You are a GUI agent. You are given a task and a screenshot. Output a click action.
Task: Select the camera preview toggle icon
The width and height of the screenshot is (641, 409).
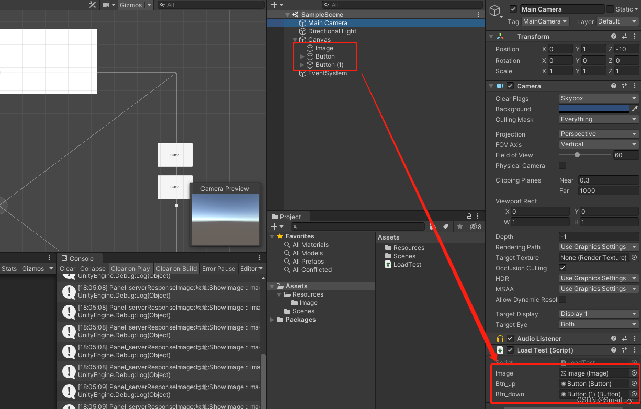click(106, 5)
